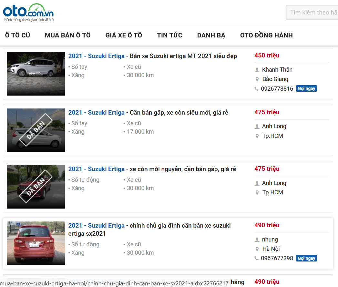Click the price '450 triệu'

tap(267, 56)
